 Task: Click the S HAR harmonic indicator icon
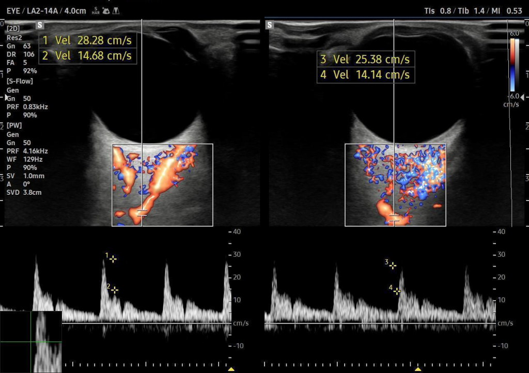click(x=96, y=11)
